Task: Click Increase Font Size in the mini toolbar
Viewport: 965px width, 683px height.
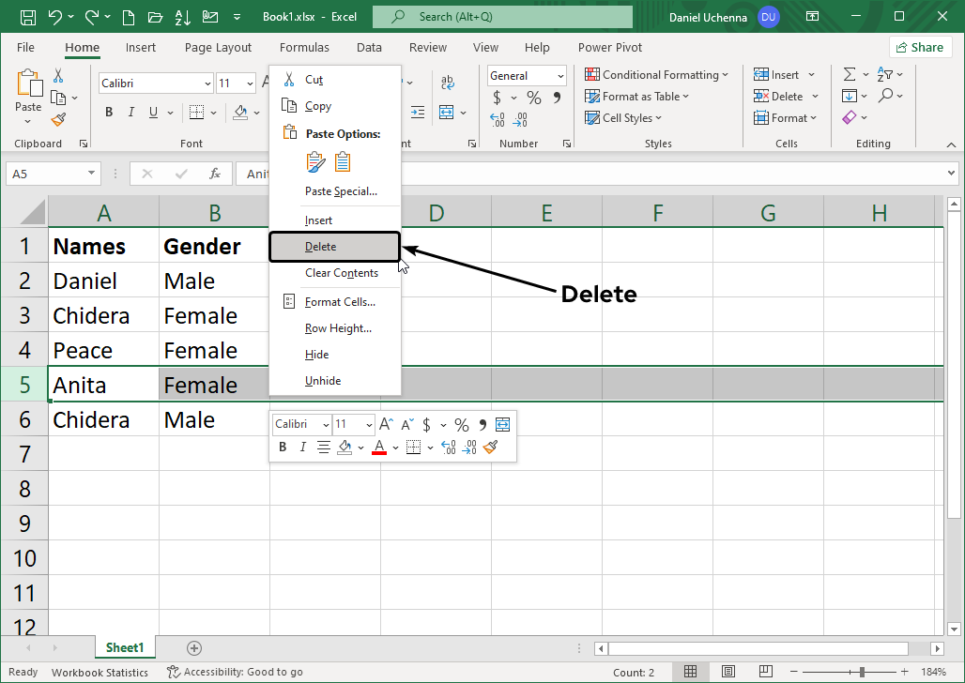Action: coord(385,424)
